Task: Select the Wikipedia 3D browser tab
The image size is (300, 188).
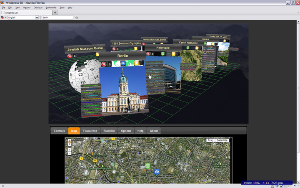Action: point(26,13)
